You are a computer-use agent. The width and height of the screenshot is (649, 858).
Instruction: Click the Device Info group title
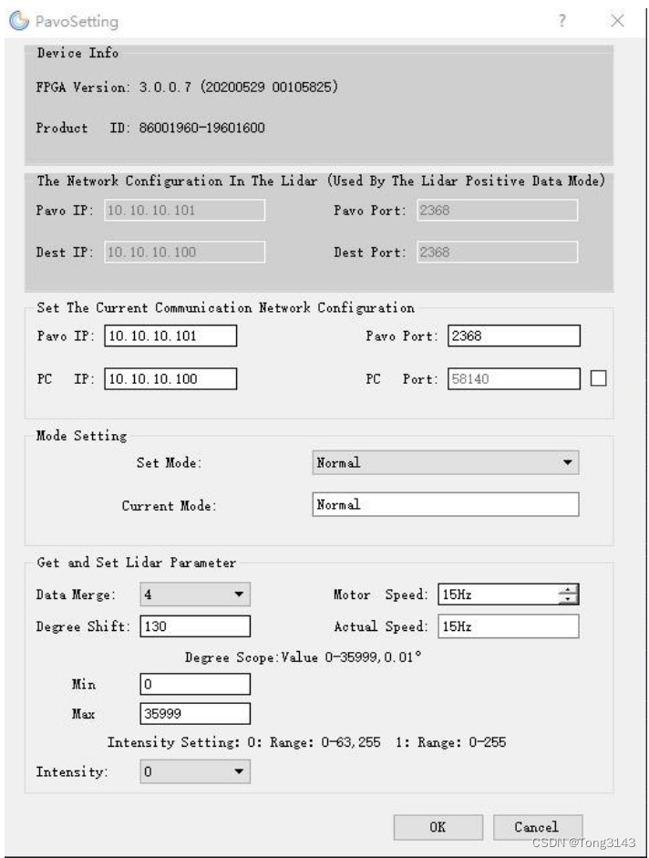[77, 53]
